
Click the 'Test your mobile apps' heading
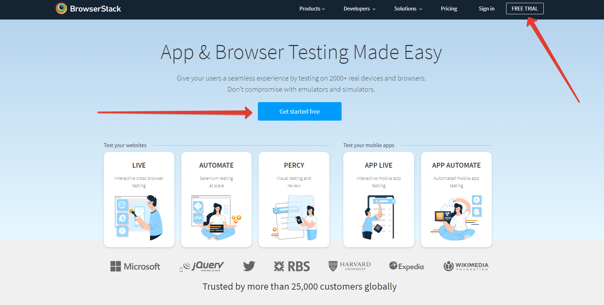point(369,145)
